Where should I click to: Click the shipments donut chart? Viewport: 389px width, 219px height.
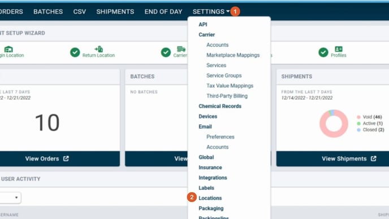pyautogui.click(x=334, y=123)
